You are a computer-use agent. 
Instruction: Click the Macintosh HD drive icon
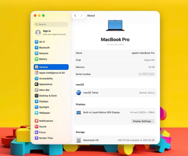click(79, 140)
